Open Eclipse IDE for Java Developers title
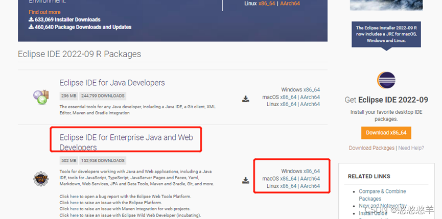442x219 pixels. (x=112, y=83)
